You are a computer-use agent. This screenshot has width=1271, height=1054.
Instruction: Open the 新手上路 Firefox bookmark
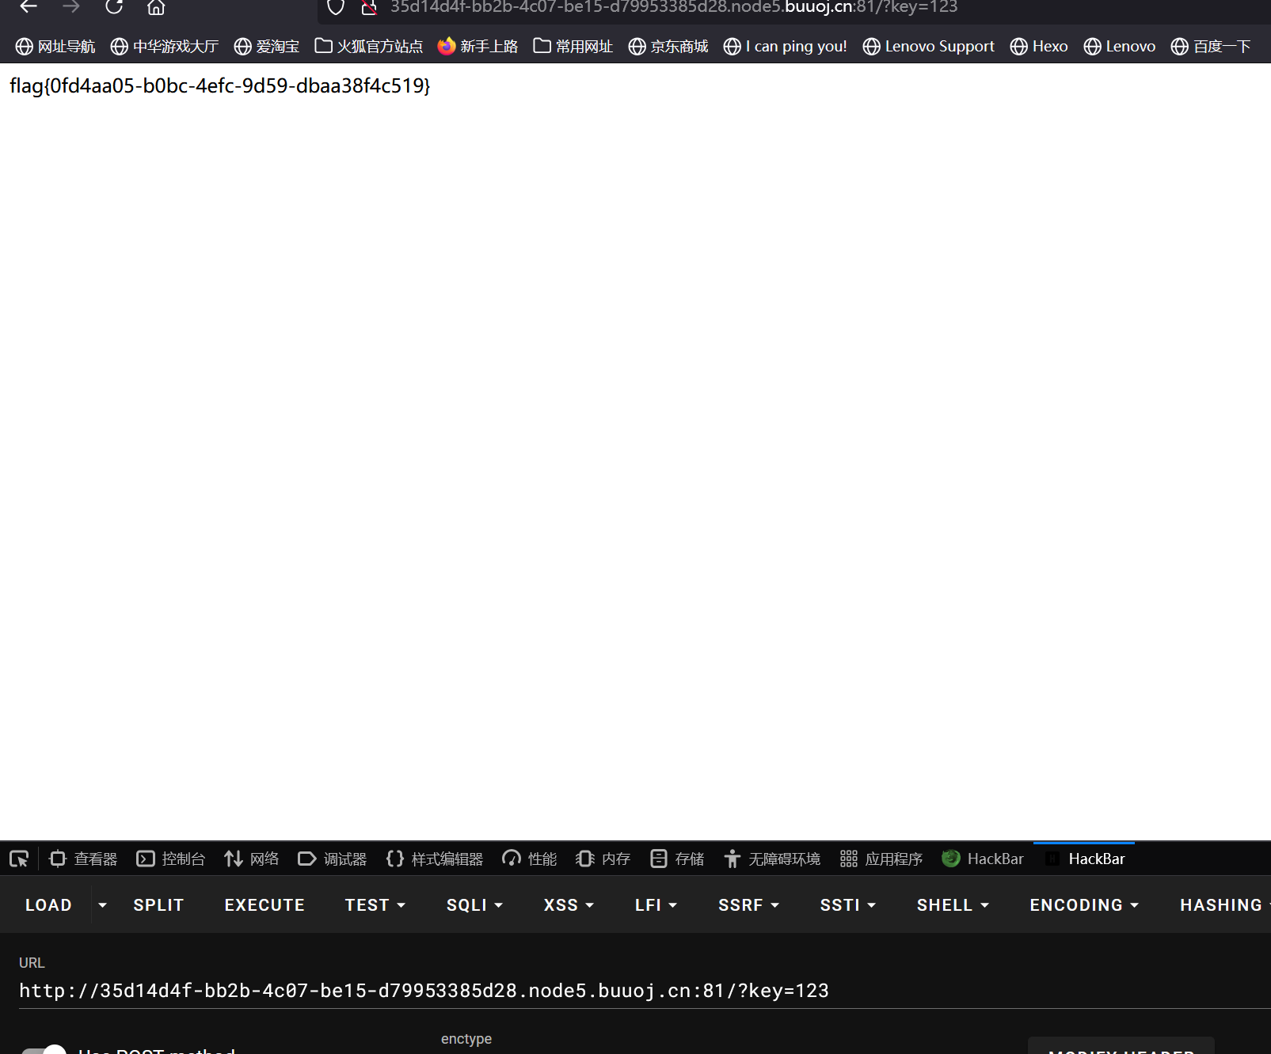click(x=478, y=47)
